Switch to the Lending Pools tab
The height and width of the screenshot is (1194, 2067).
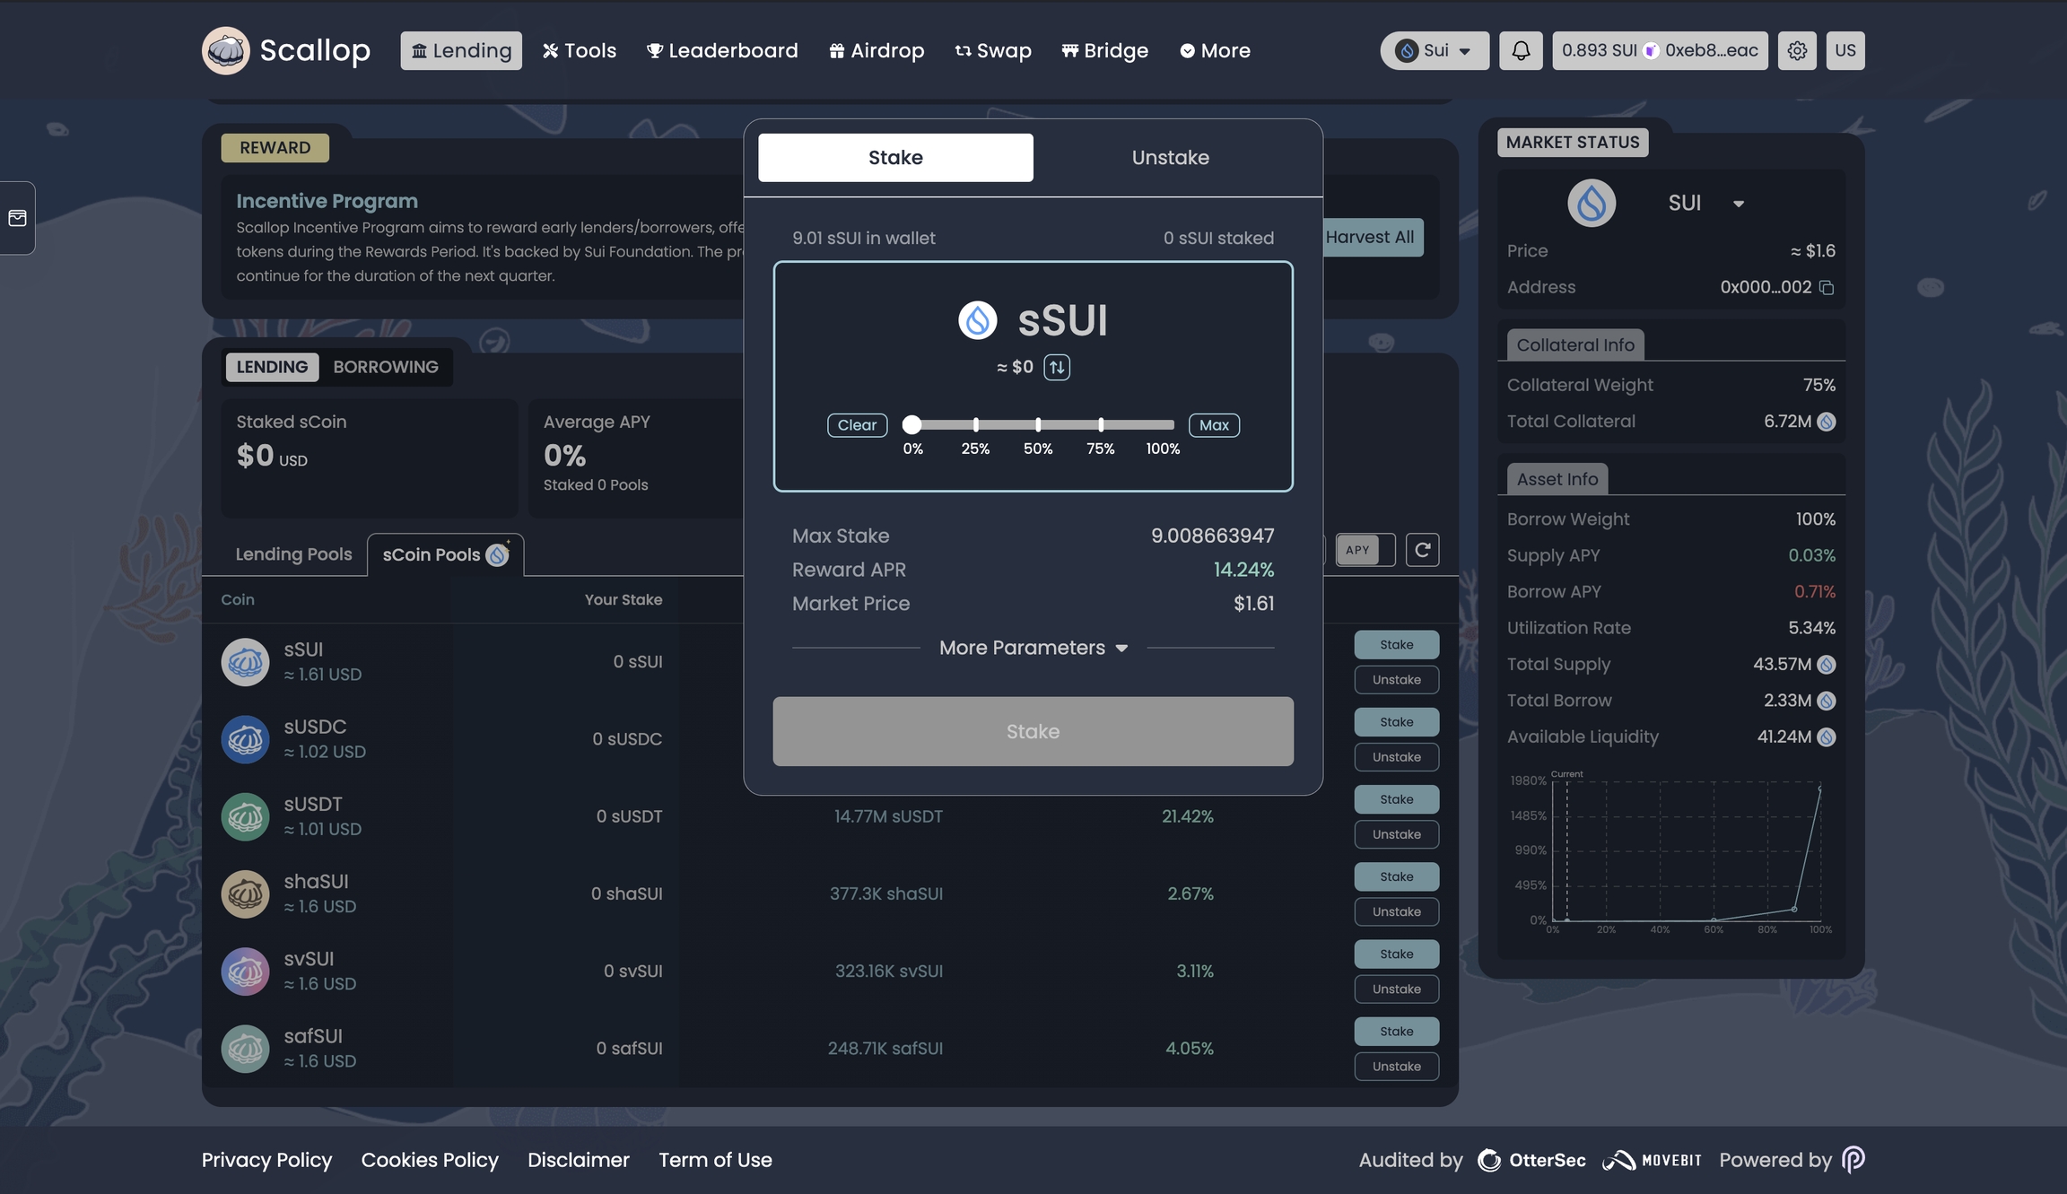(293, 554)
